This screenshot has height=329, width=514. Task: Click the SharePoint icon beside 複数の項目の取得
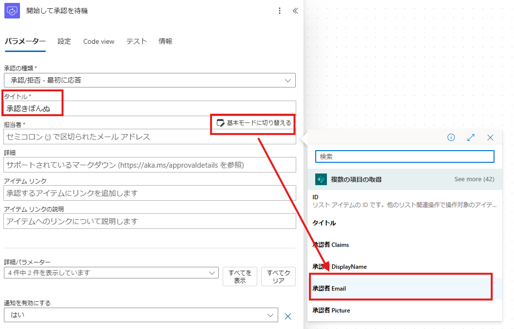click(321, 179)
